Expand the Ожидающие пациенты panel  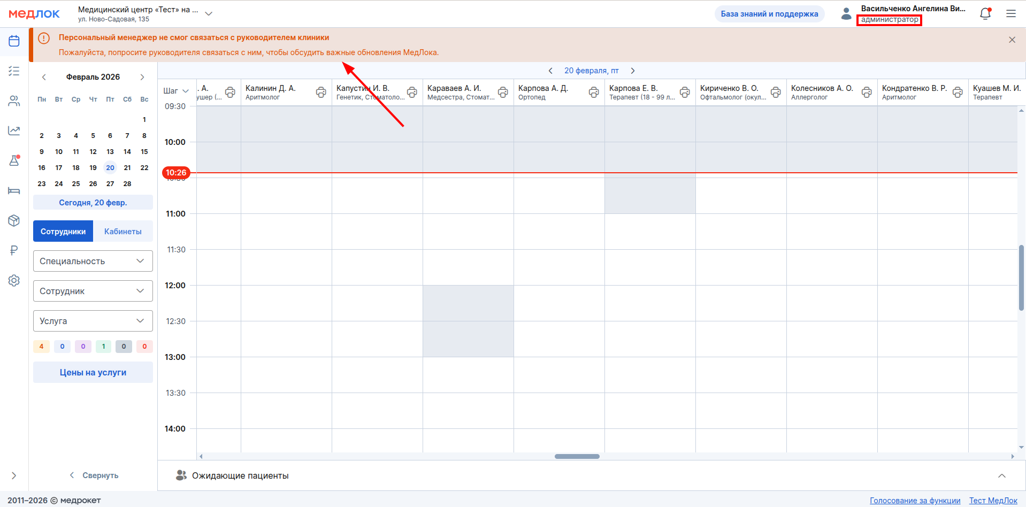point(1001,475)
